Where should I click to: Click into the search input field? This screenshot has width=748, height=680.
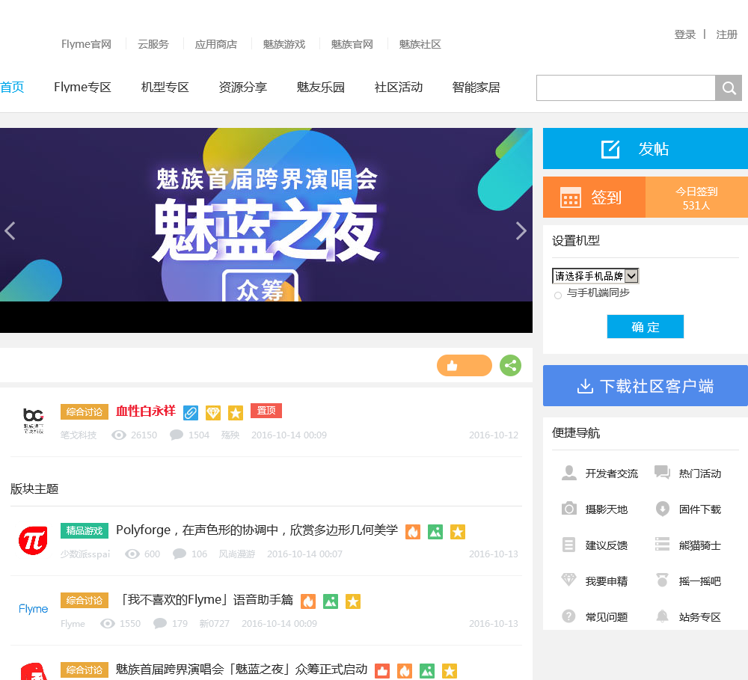click(x=626, y=88)
